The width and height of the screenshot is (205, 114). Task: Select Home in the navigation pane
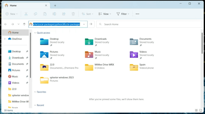(15, 33)
